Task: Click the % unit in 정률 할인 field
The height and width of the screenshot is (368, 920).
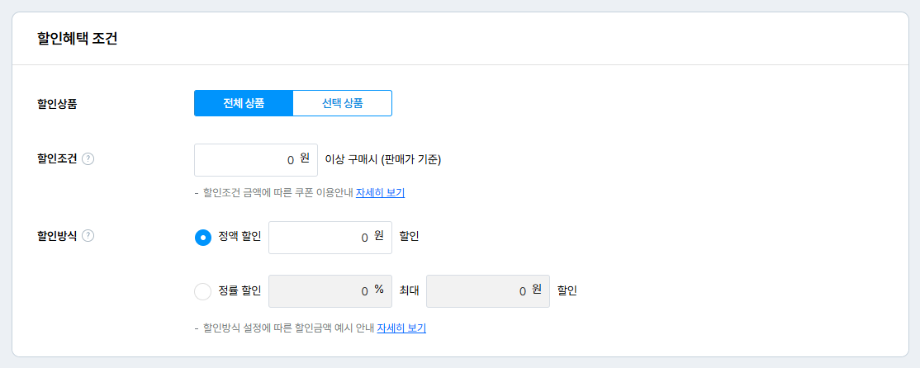Action: point(379,290)
